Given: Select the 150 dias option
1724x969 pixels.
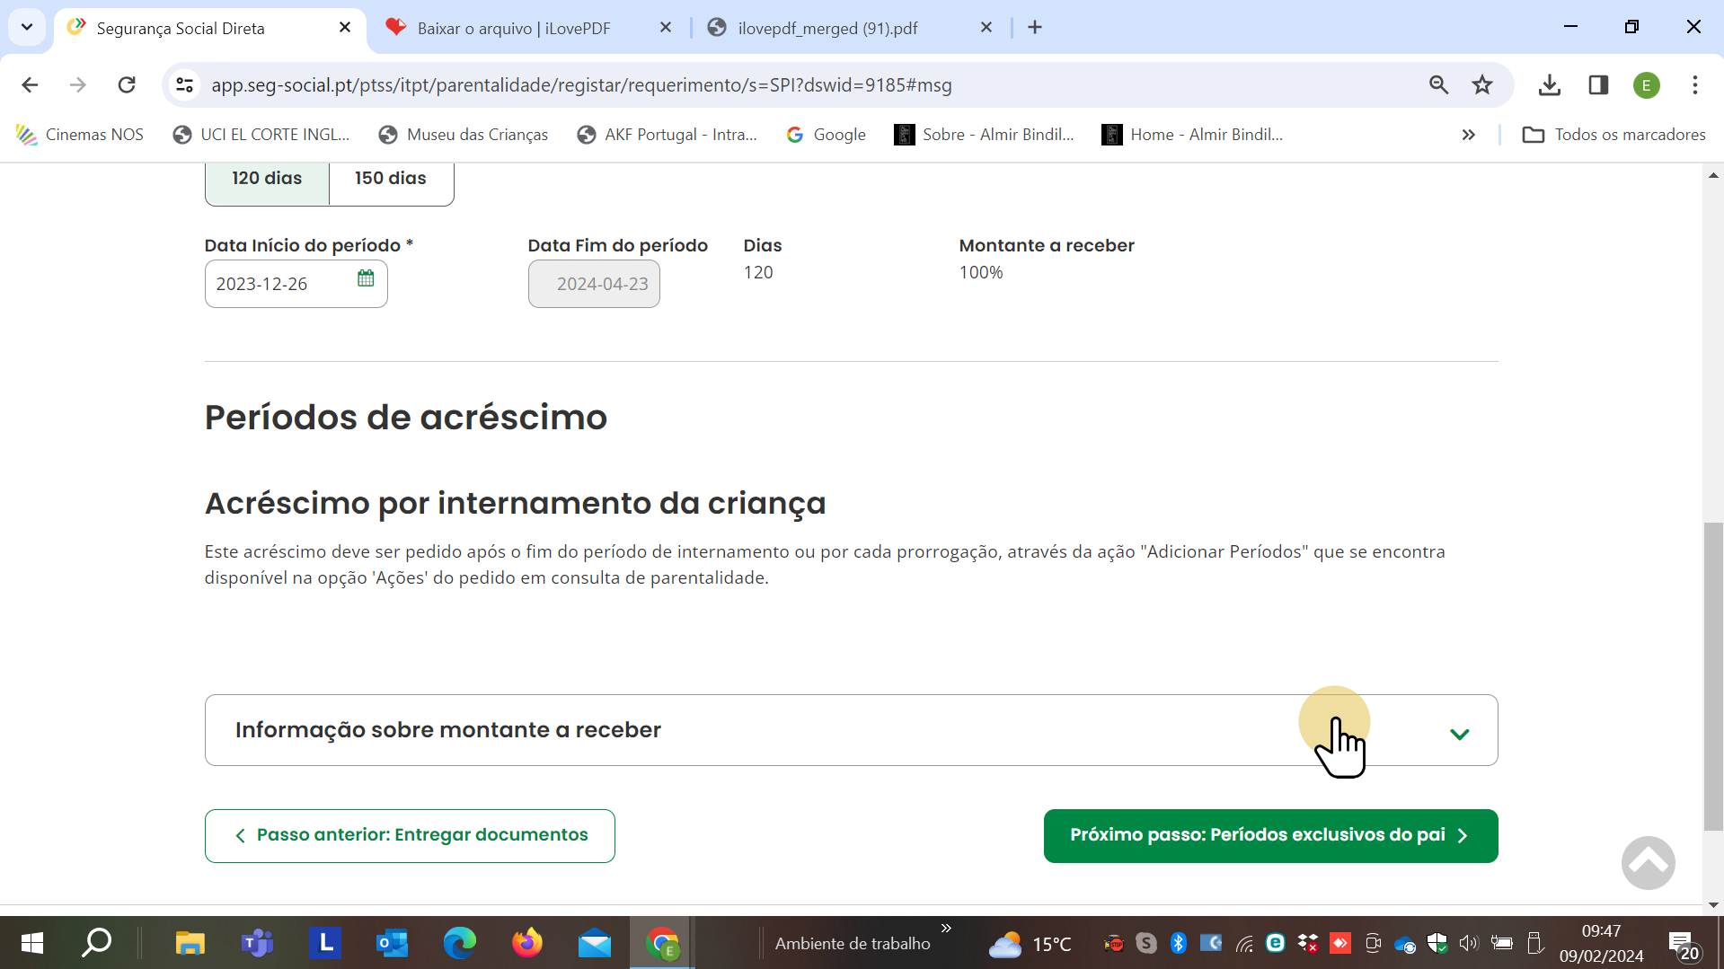Looking at the screenshot, I should [391, 179].
